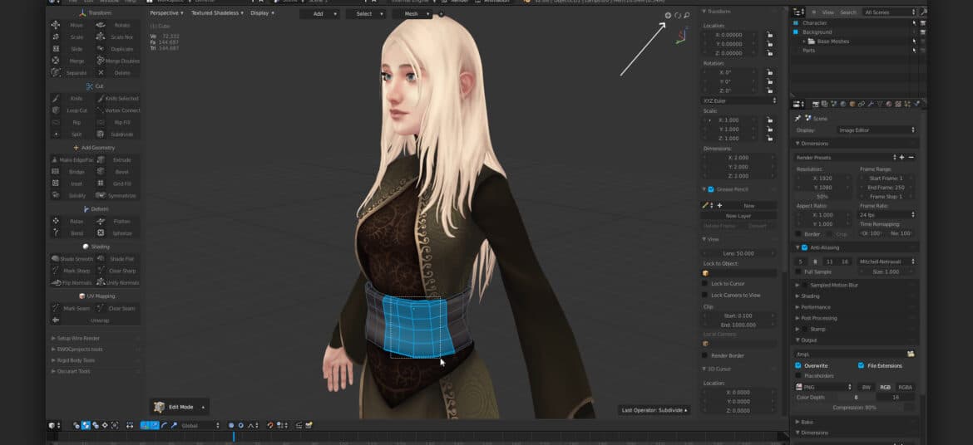Open the Perspective view dropdown
This screenshot has height=445, width=973.
pyautogui.click(x=167, y=12)
